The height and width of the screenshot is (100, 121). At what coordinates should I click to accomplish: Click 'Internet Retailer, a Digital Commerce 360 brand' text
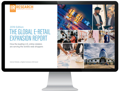(24, 62)
